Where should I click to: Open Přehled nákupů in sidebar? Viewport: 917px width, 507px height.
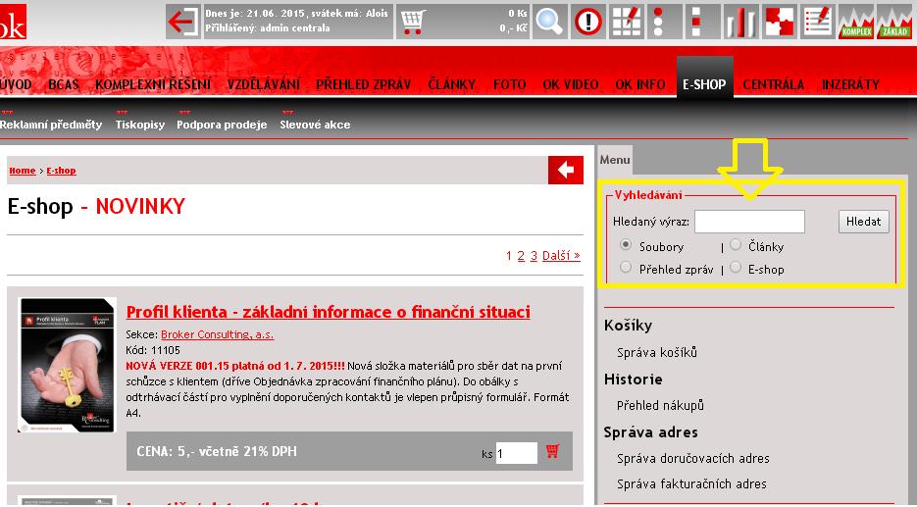pyautogui.click(x=660, y=405)
